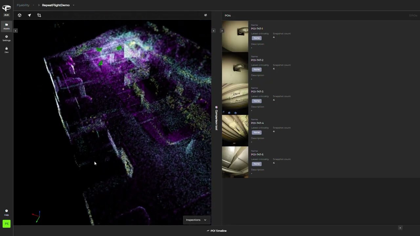Image resolution: width=420 pixels, height=236 pixels.
Task: Click the left green POI marker in point cloud
Action: (99, 49)
